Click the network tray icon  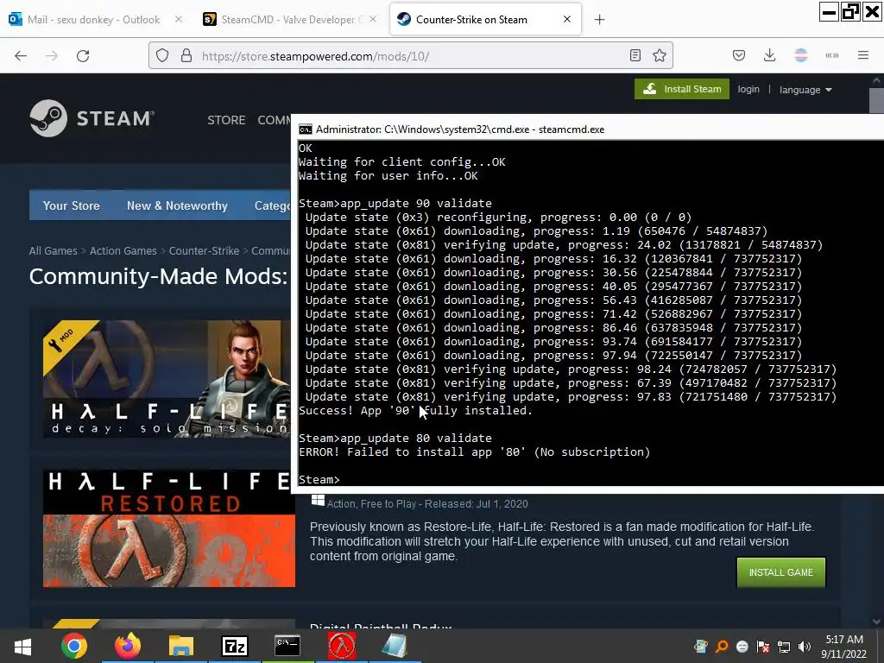pos(784,647)
